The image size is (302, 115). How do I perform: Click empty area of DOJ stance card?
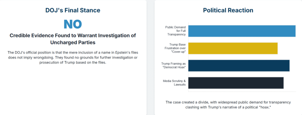[x=73, y=90]
